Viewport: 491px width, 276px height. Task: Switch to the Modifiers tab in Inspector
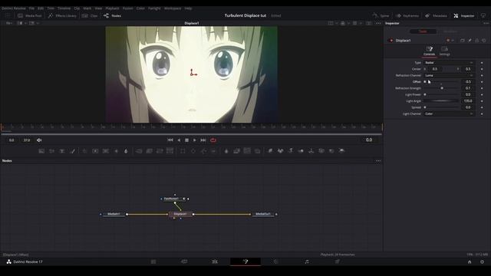(450, 31)
